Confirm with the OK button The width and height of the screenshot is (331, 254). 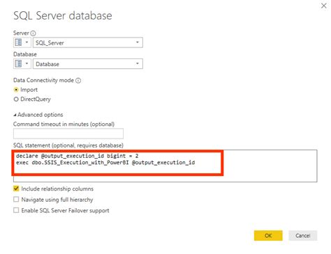click(268, 235)
